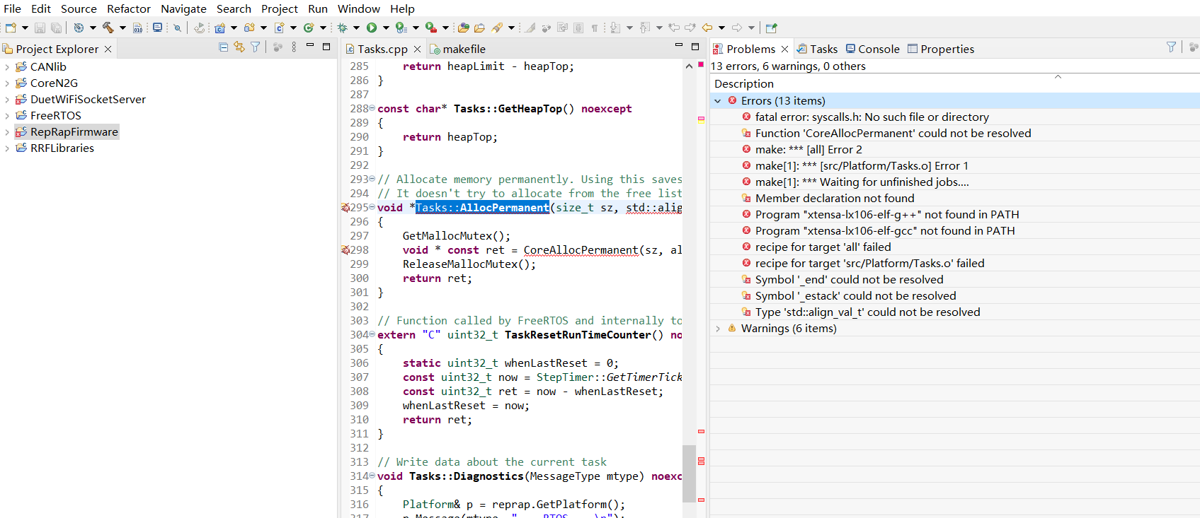Open the Project Explorer view menu dots
The image size is (1200, 518).
294,47
